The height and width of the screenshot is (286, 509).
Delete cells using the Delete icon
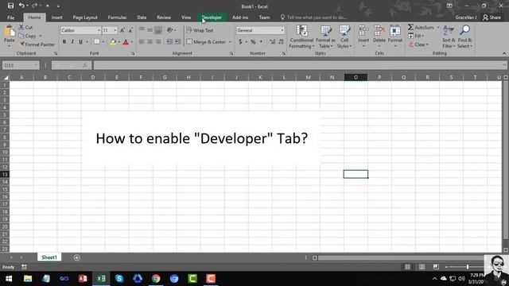379,31
